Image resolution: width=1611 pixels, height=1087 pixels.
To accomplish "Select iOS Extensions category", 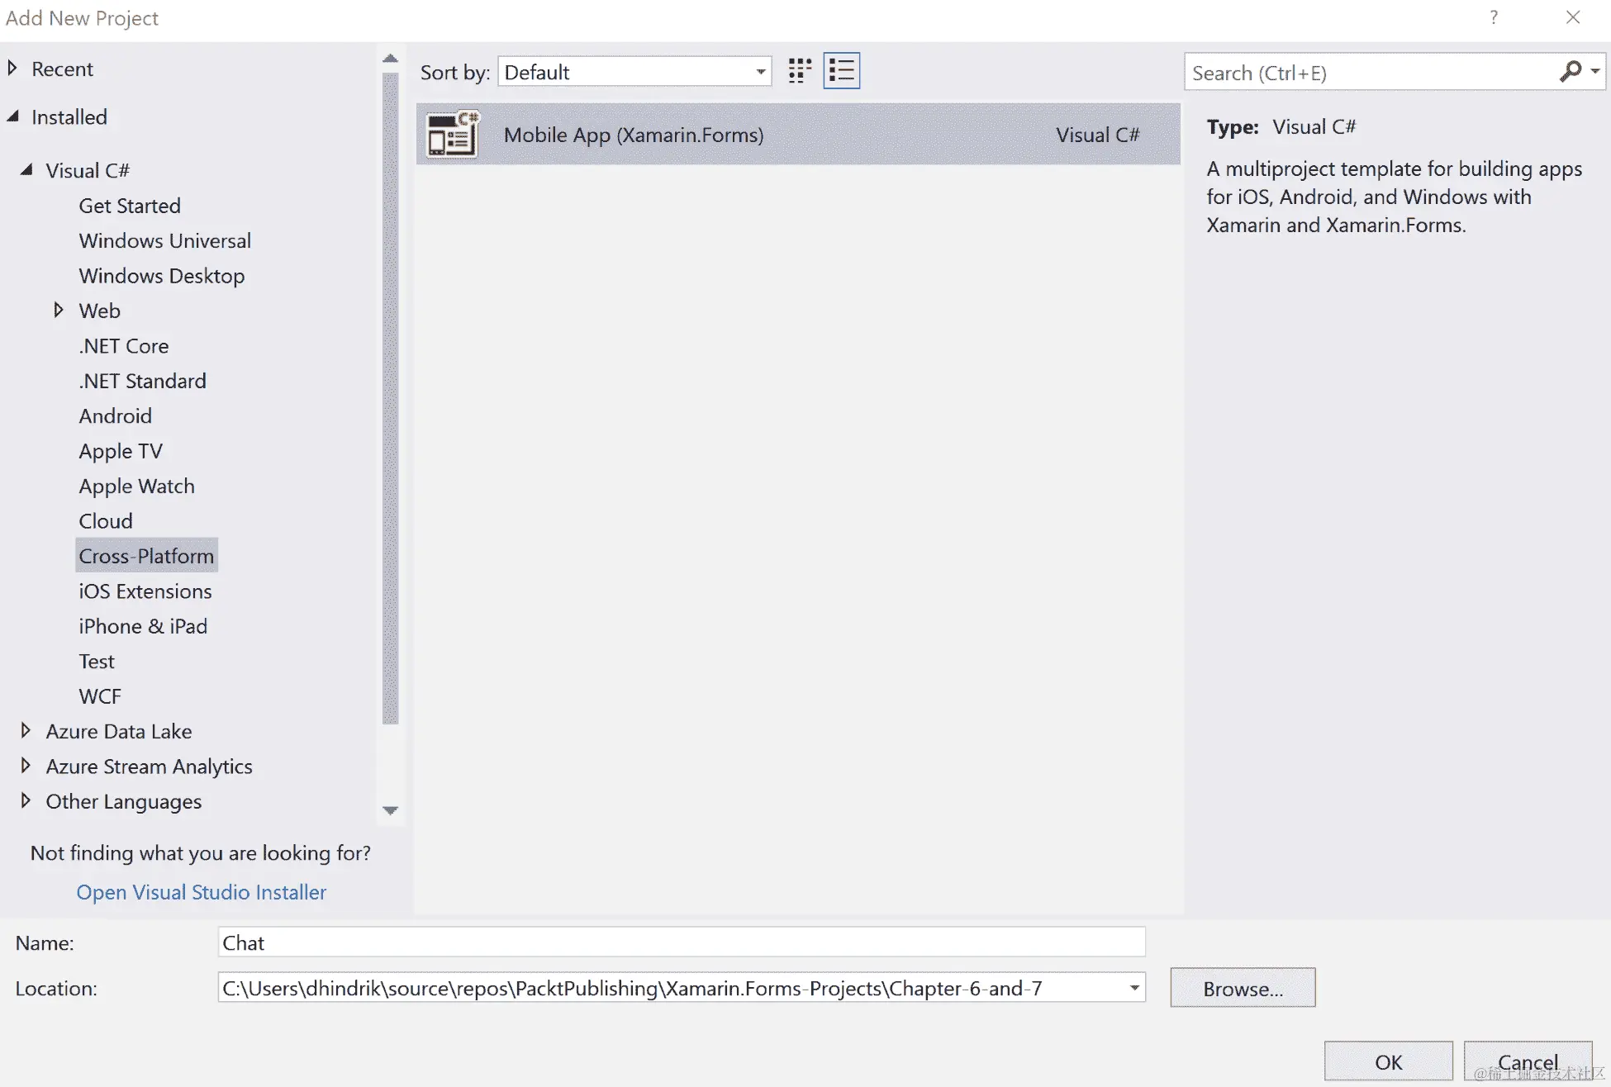I will tap(145, 591).
